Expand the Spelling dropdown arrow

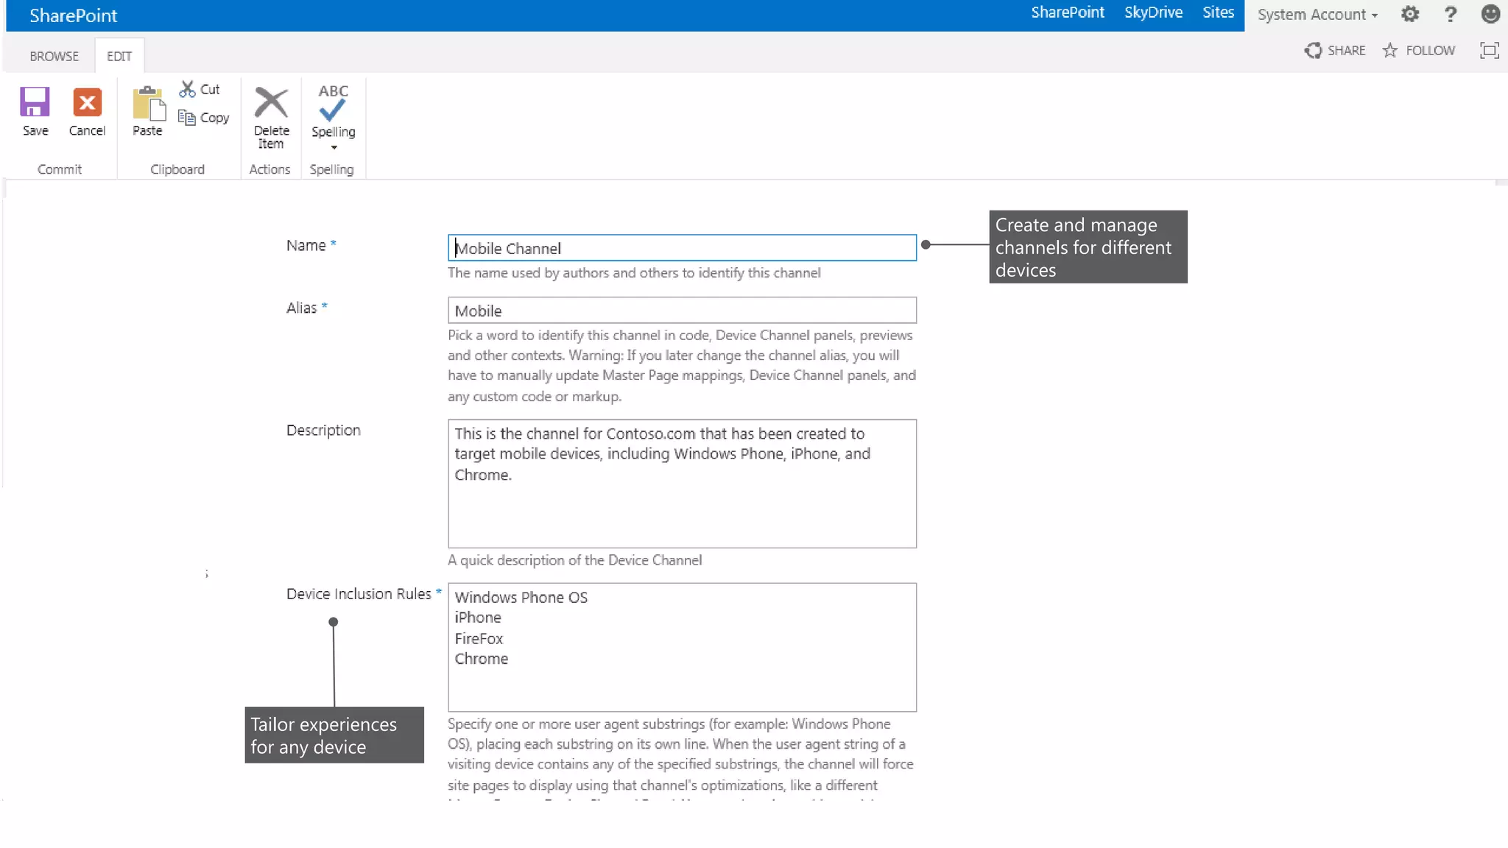tap(334, 147)
